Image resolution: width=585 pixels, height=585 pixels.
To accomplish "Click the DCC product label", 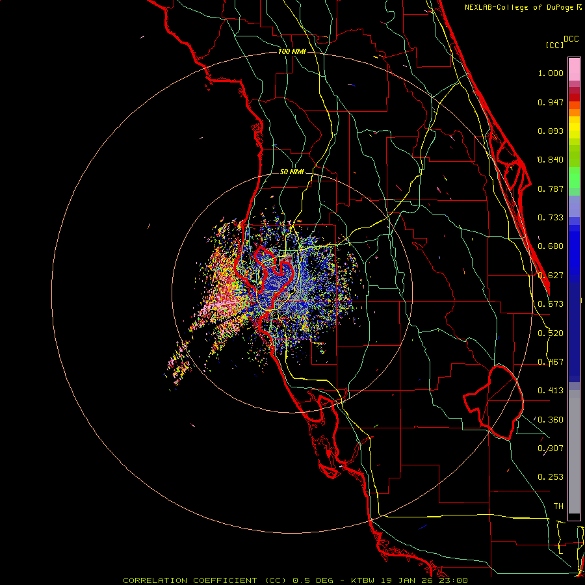I will (571, 39).
